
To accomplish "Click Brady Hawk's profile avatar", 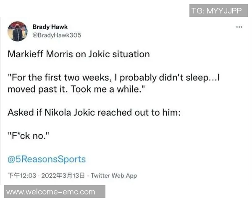I will tap(17, 31).
